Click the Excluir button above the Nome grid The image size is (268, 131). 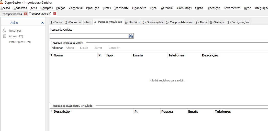pyautogui.click(x=84, y=48)
